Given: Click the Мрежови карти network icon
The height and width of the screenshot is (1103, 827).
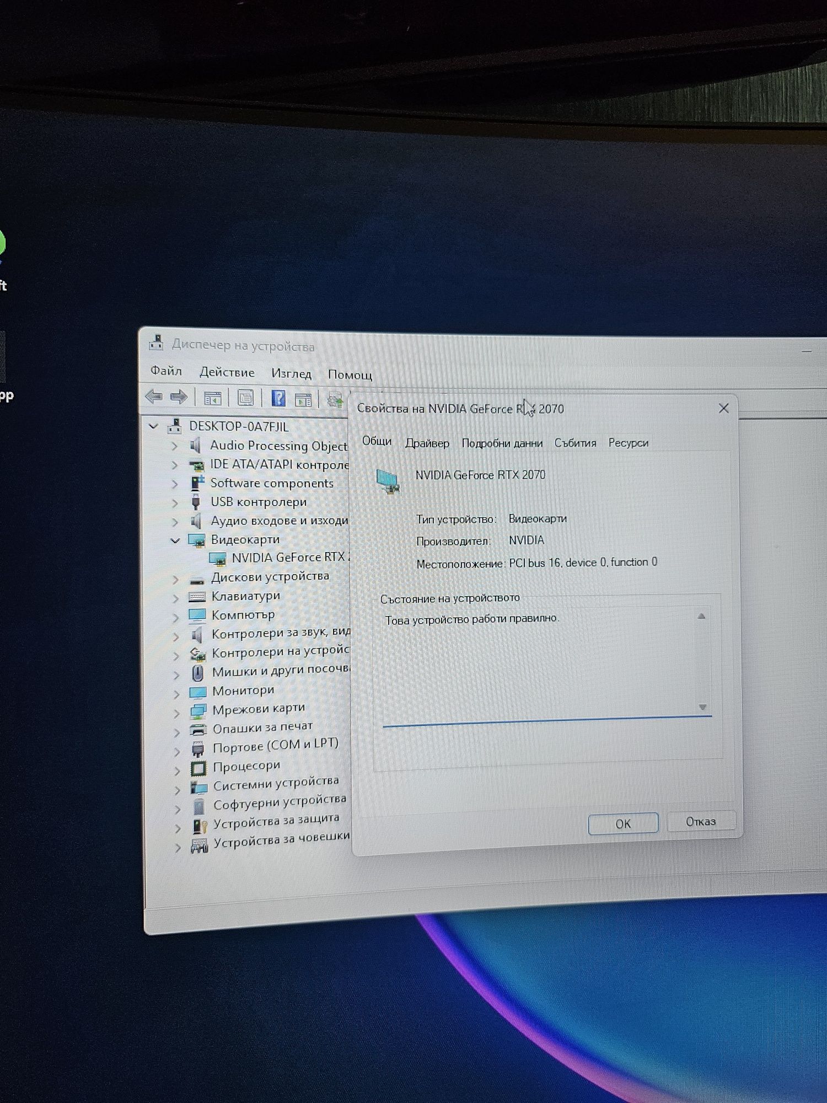Looking at the screenshot, I should 198,711.
